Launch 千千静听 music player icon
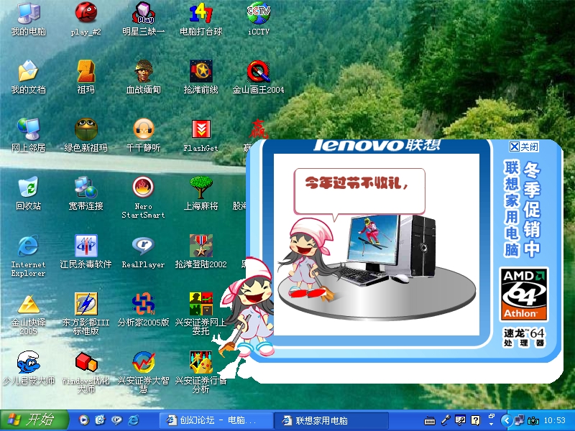 click(x=143, y=135)
